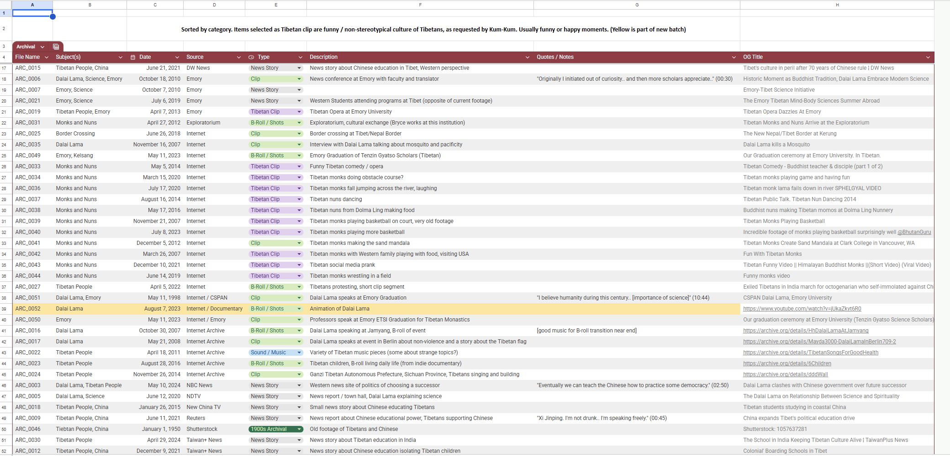Select the date cell 'January 1, 1950'
The height and width of the screenshot is (456, 950).
[x=155, y=429]
